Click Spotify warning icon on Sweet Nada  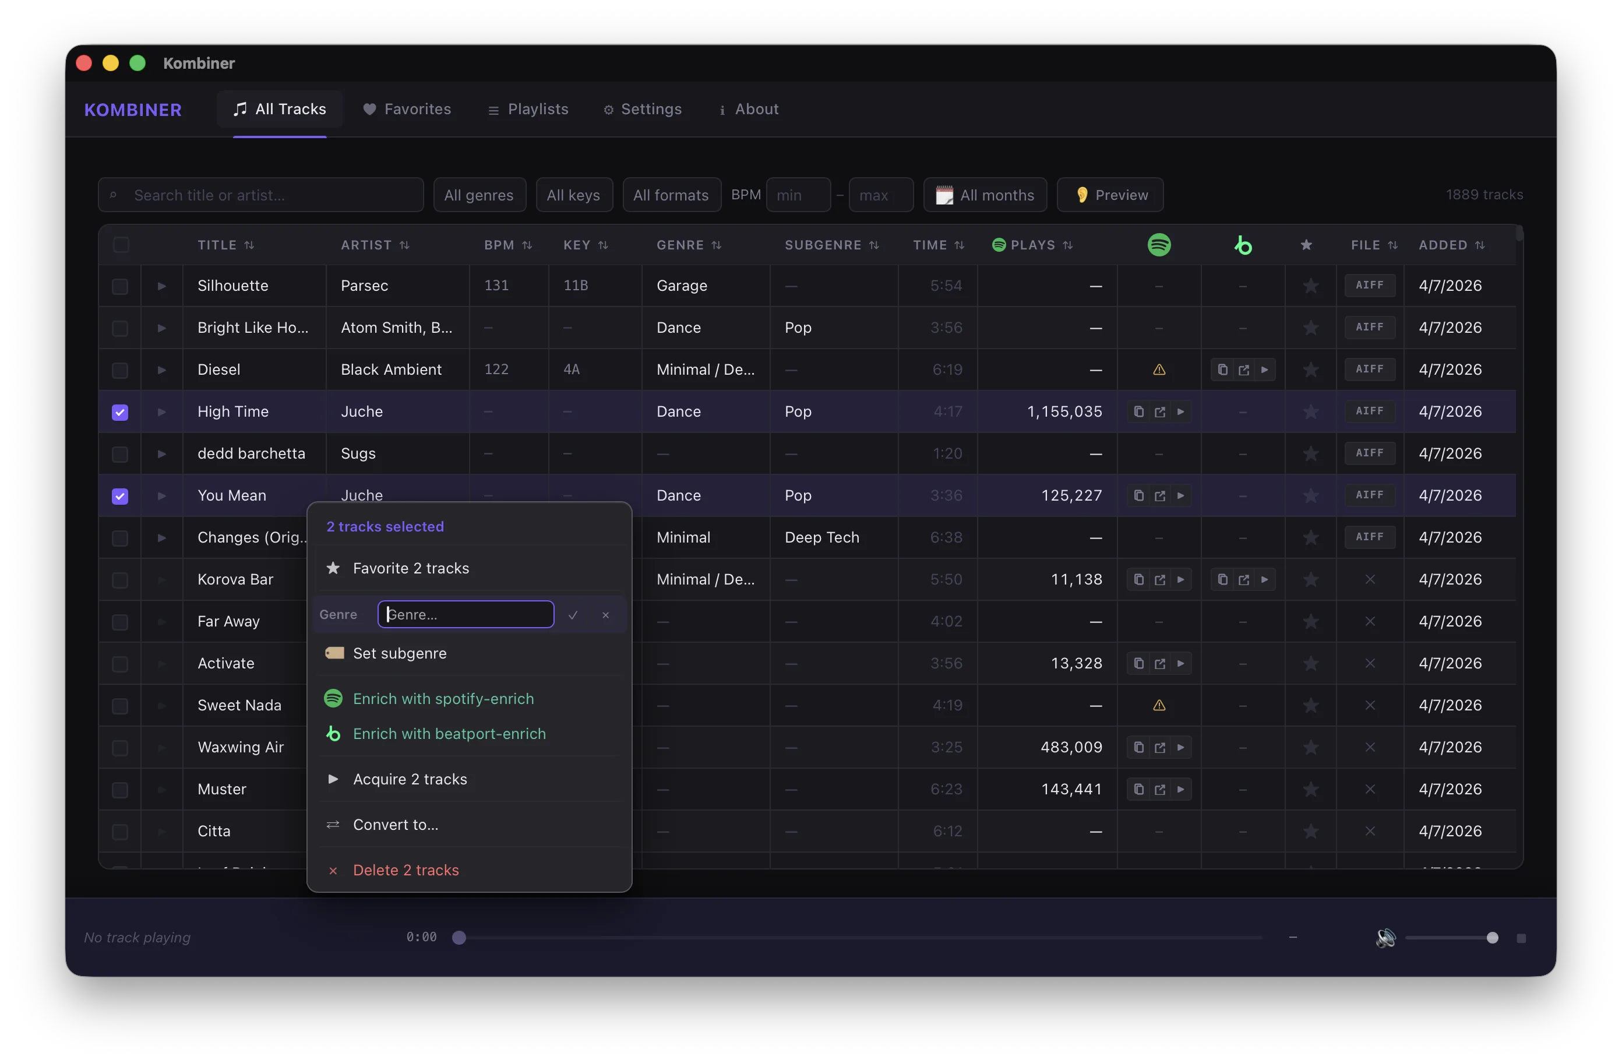1159,705
